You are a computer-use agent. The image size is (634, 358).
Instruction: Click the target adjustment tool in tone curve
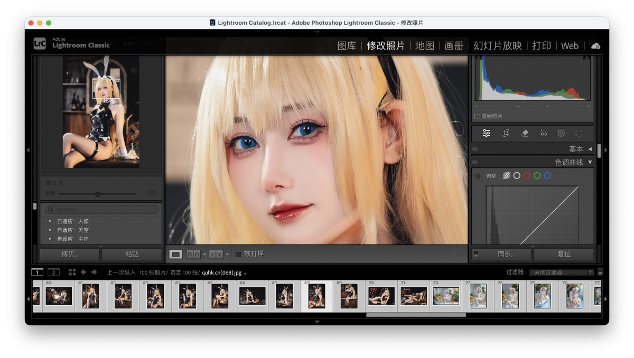click(x=478, y=176)
